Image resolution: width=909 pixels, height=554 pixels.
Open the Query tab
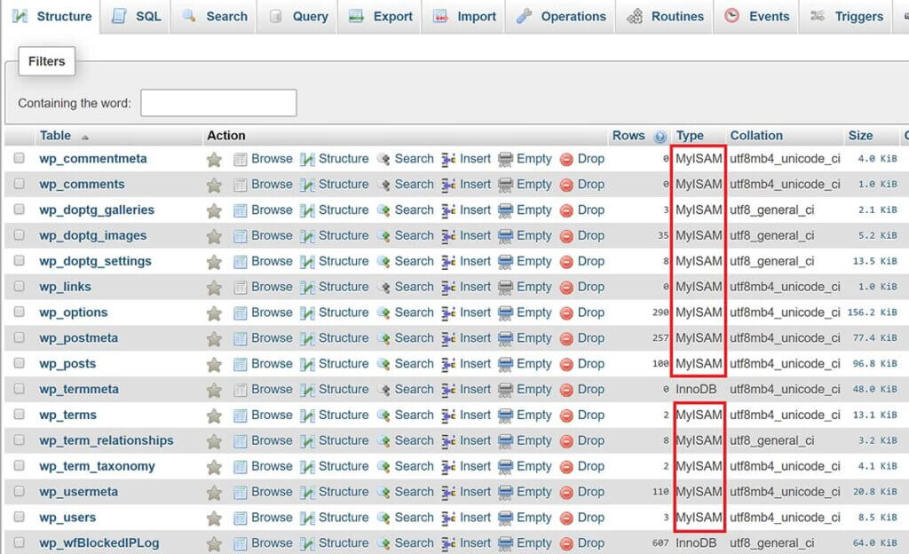point(297,16)
